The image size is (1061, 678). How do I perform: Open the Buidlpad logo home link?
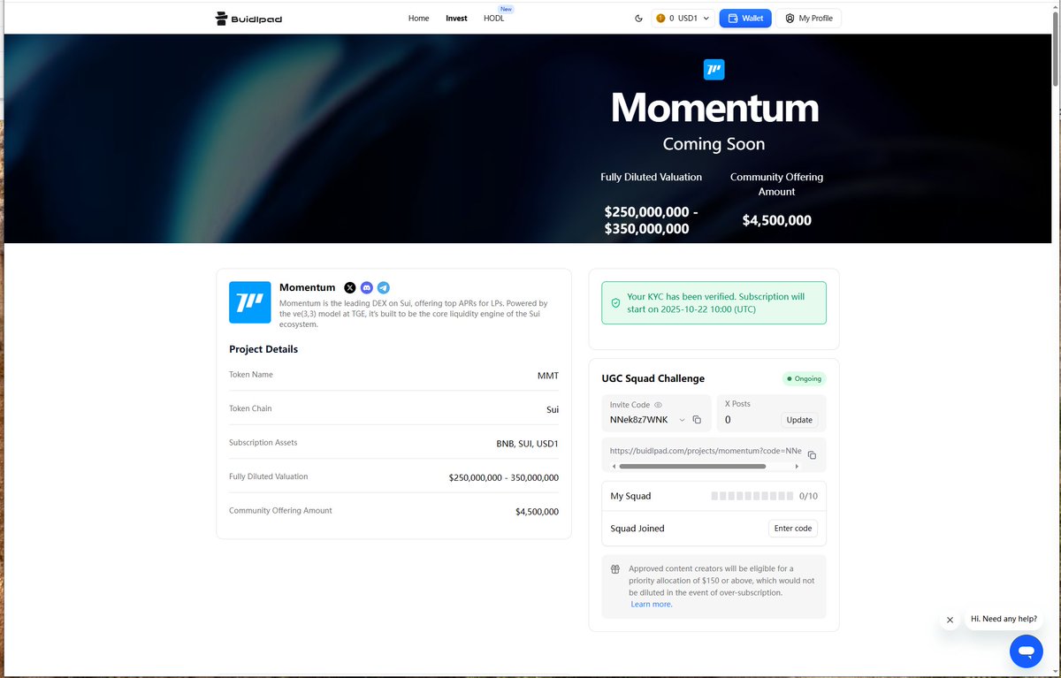[x=248, y=18]
